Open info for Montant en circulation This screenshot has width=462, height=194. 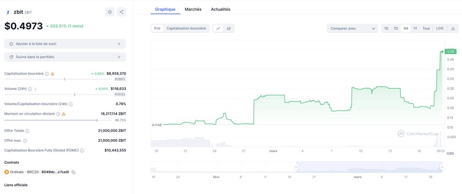pyautogui.click(x=58, y=114)
